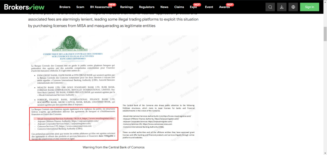Image resolution: width=327 pixels, height=155 pixels.
Task: Go to BV Assessment page
Action: point(101,7)
